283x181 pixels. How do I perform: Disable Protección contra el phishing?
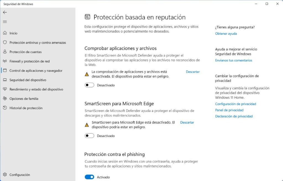click(89, 177)
